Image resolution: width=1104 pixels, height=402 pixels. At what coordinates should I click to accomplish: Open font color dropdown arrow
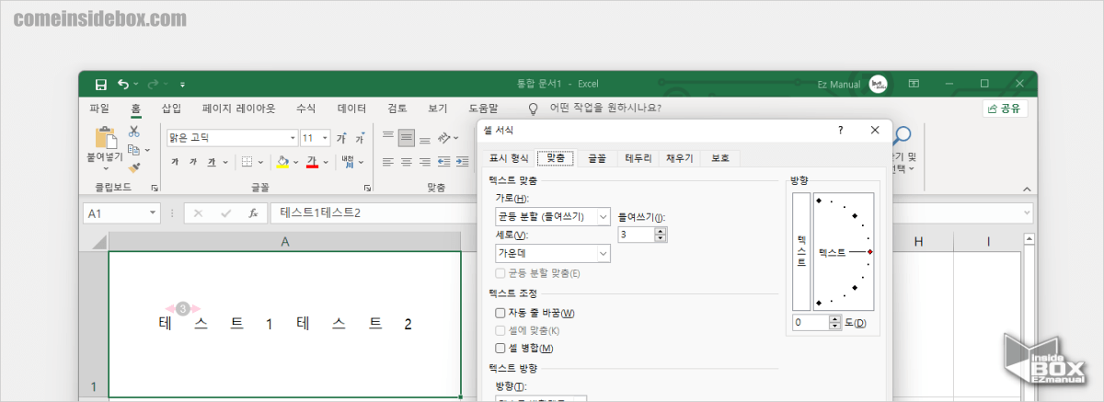point(325,162)
